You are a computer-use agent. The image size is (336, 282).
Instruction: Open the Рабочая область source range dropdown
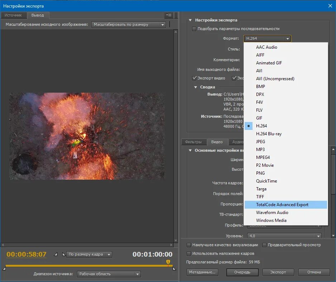(x=109, y=274)
